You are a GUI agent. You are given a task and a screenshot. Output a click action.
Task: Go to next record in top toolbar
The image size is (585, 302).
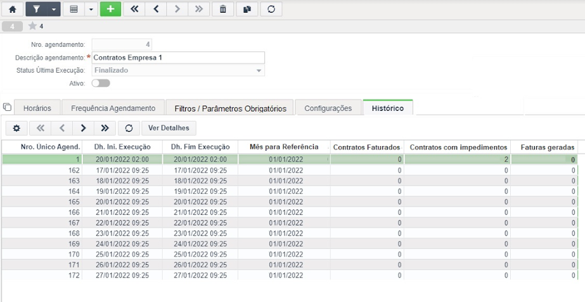click(x=177, y=9)
